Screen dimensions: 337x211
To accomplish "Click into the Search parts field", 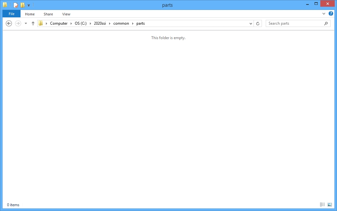I will coord(298,23).
